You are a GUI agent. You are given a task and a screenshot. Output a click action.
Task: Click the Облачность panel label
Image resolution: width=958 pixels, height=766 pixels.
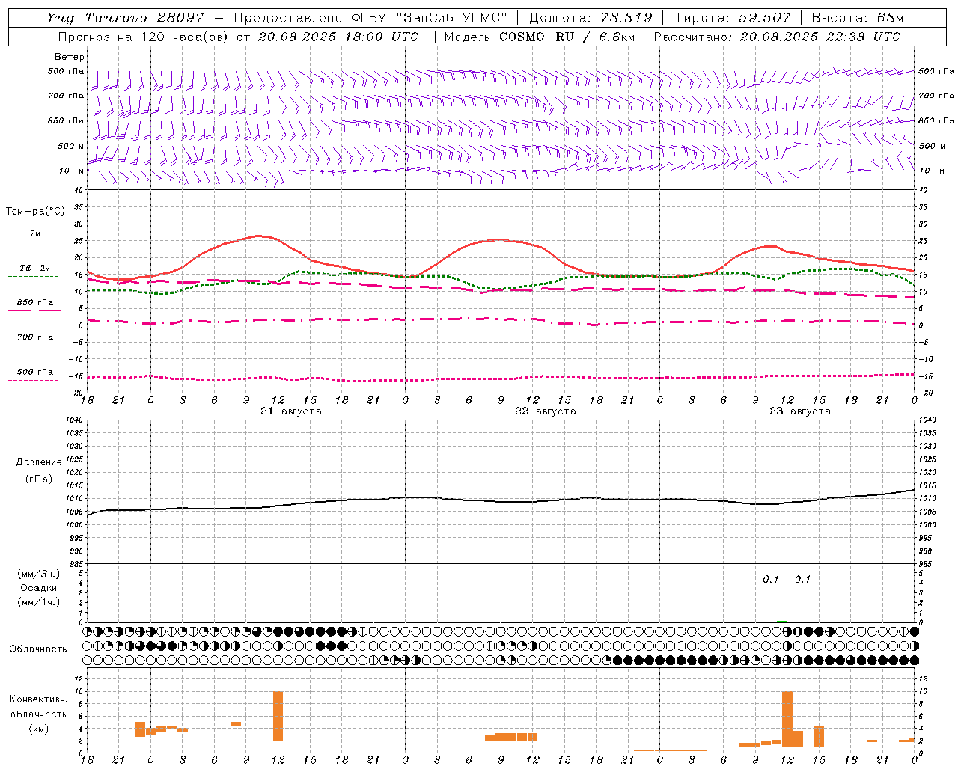(38, 649)
